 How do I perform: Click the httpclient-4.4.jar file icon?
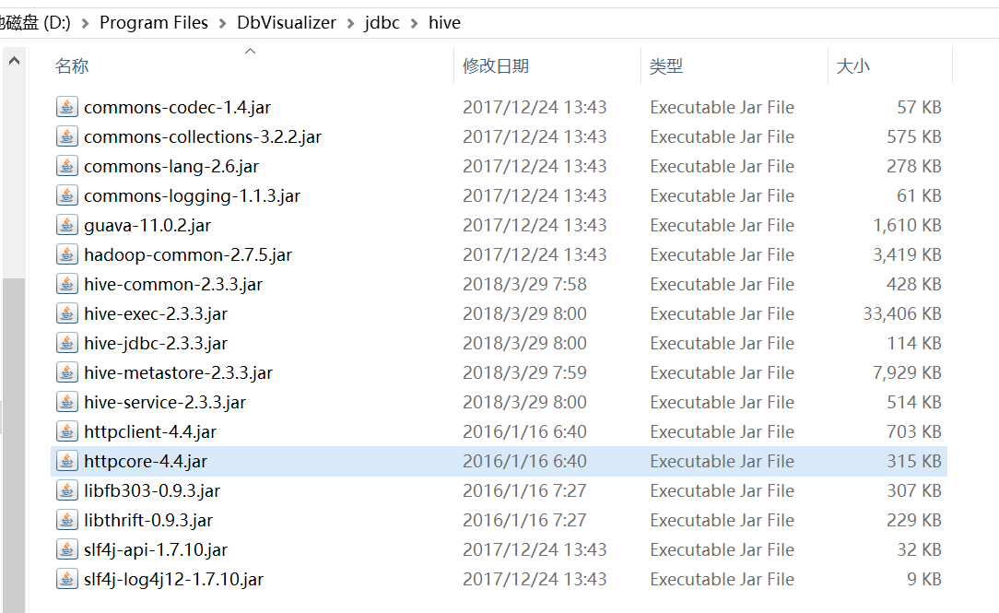pos(67,431)
